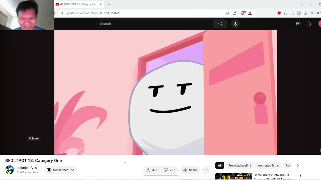Open the red shield extension icon
321x180 pixels.
point(279,13)
